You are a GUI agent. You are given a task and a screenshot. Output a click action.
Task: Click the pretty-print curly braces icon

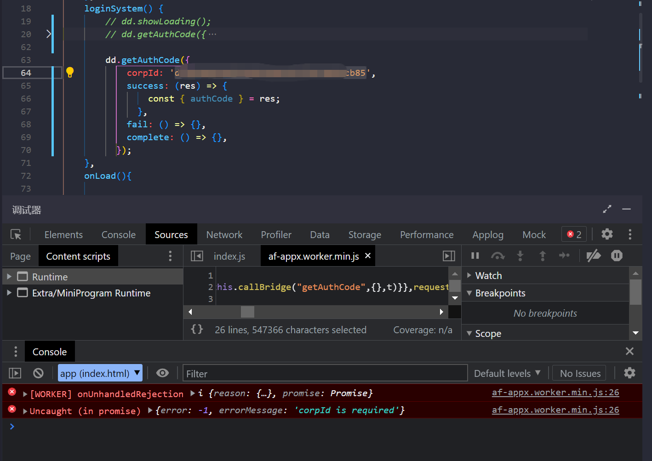coord(197,330)
